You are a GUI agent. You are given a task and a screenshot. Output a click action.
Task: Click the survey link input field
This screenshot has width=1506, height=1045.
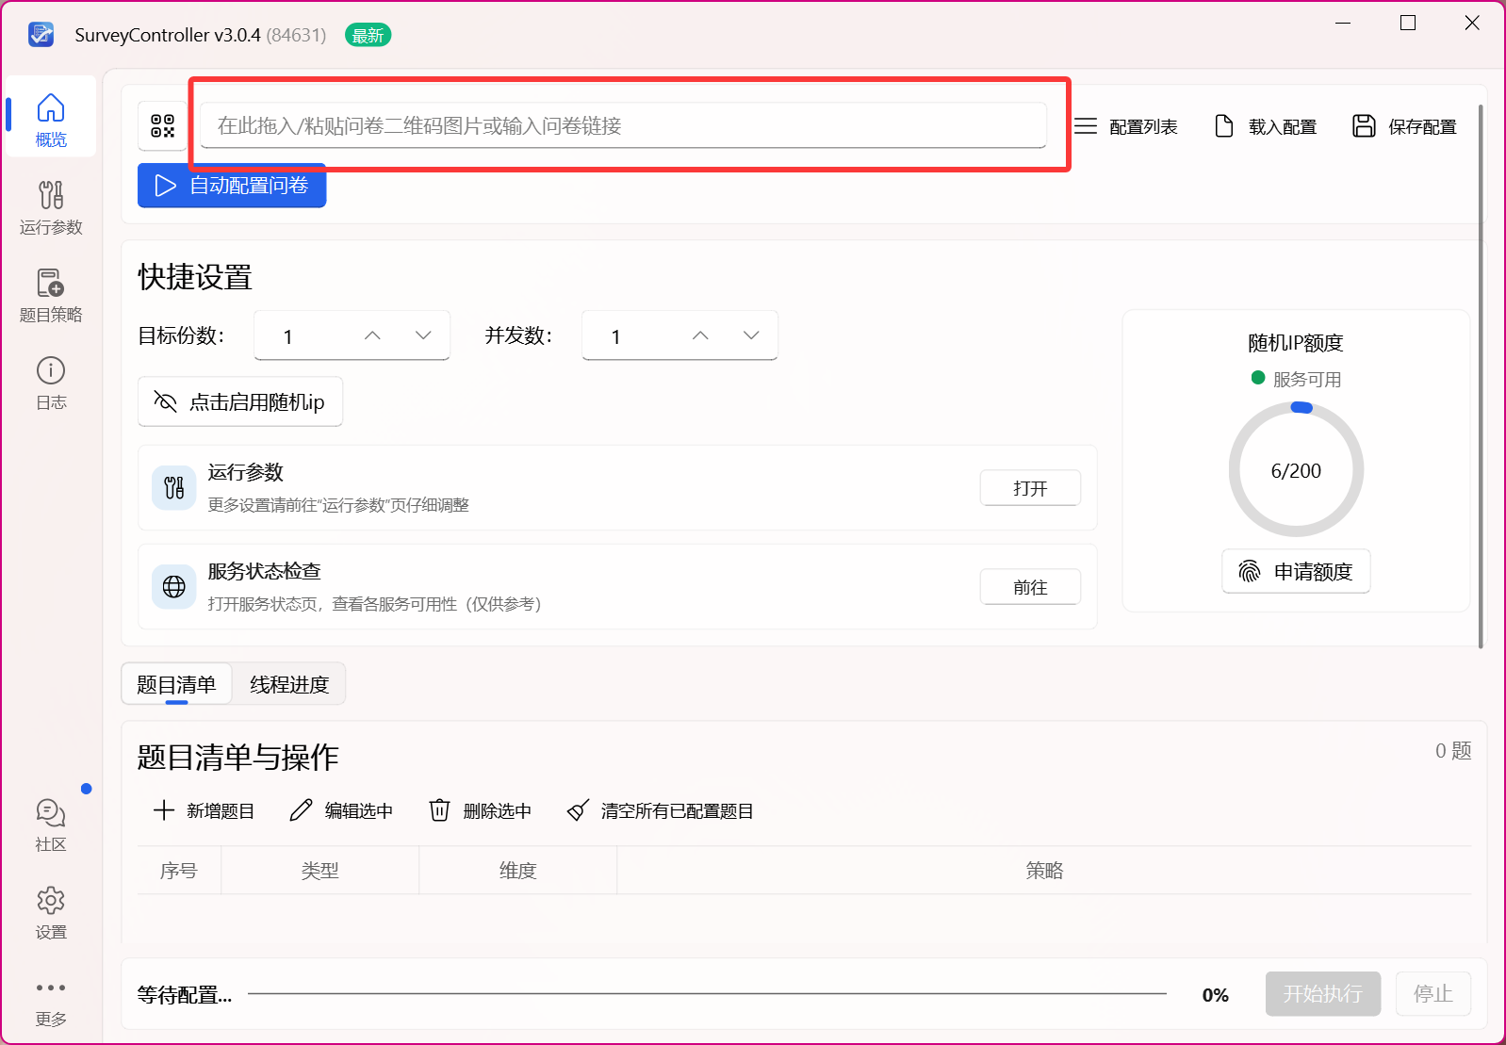(623, 125)
